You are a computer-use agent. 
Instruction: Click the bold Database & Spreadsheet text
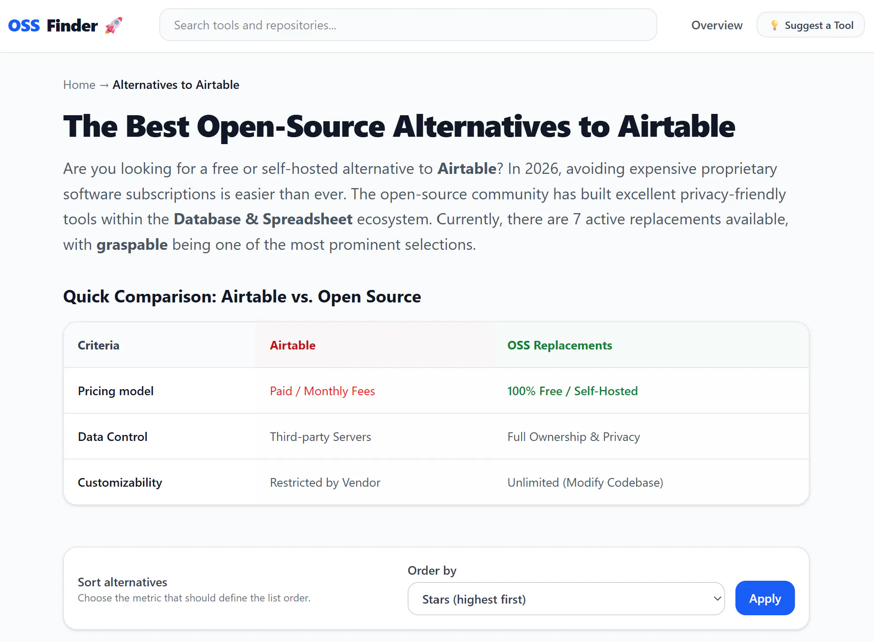coord(263,219)
